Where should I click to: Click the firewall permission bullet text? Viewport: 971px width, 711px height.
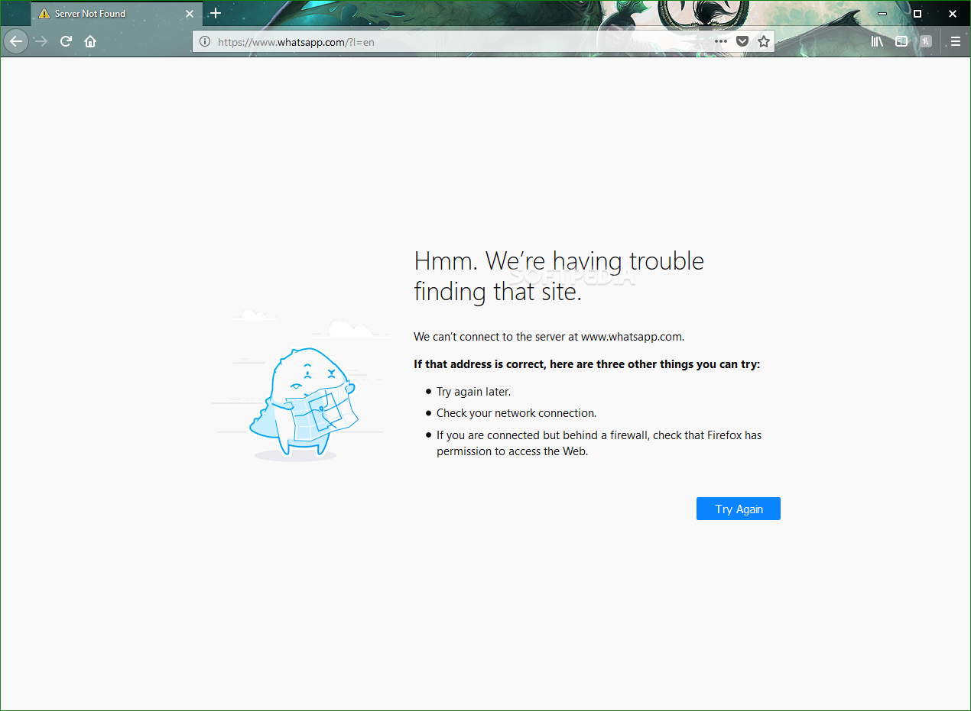pyautogui.click(x=599, y=443)
